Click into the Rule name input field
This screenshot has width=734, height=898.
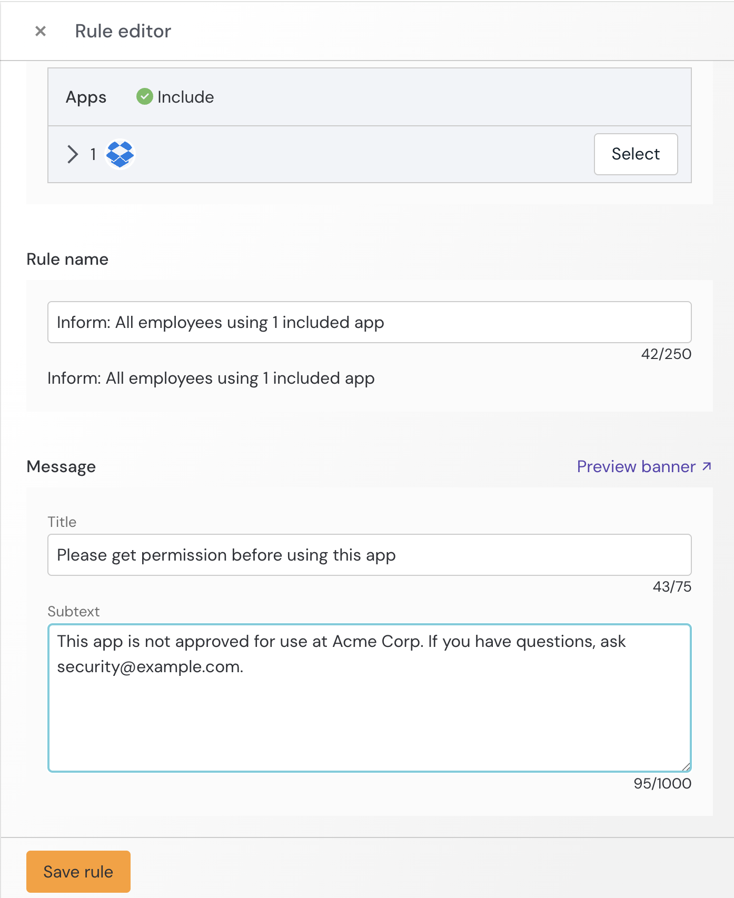pyautogui.click(x=369, y=322)
